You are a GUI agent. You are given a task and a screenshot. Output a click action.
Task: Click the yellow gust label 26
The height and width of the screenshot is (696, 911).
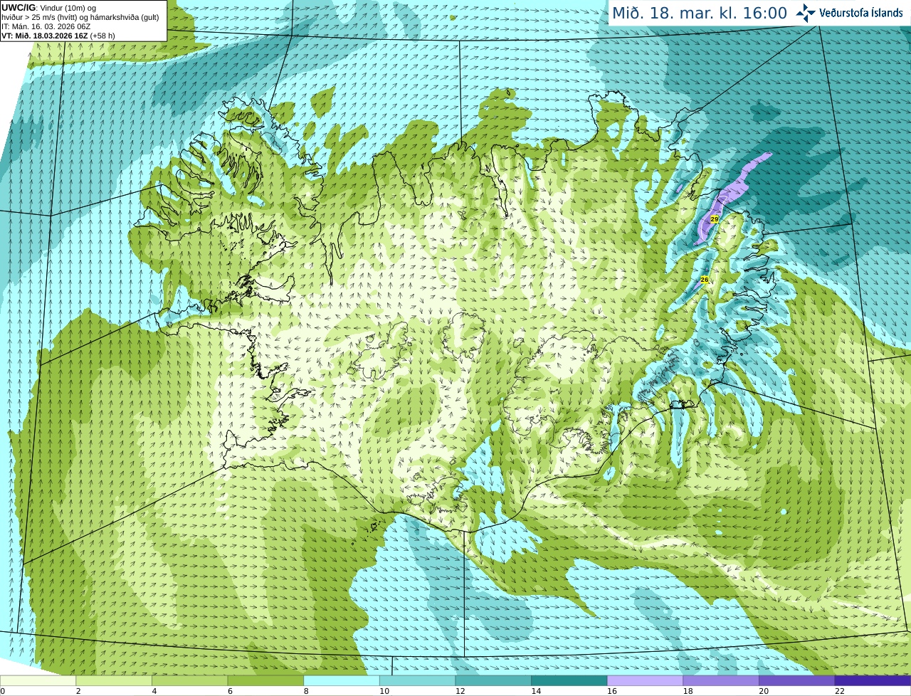click(x=705, y=280)
